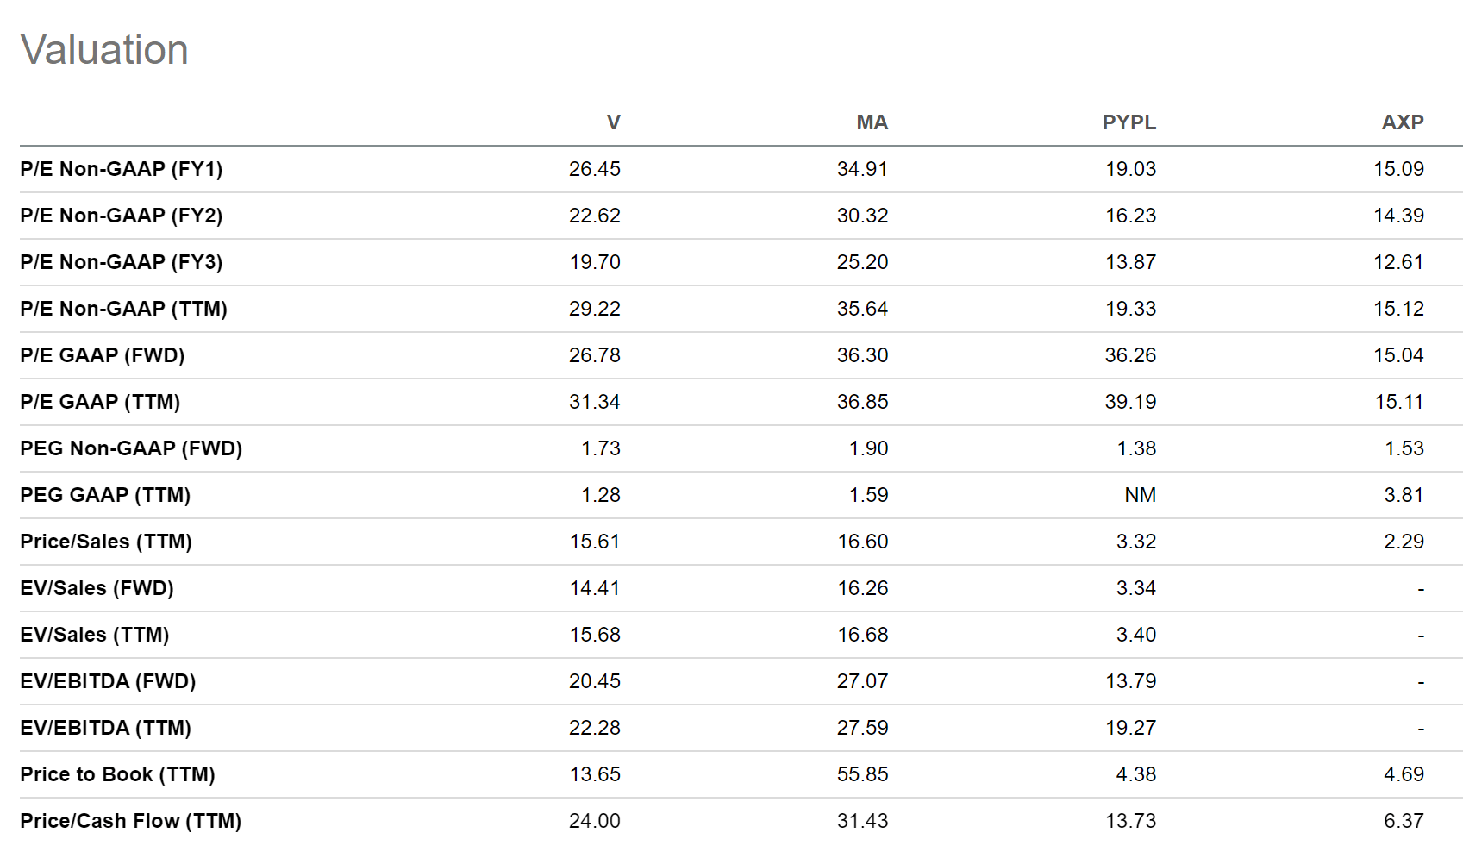Select Mastercard's 55.85 Price to Book value
The image size is (1463, 858).
pyautogui.click(x=862, y=774)
